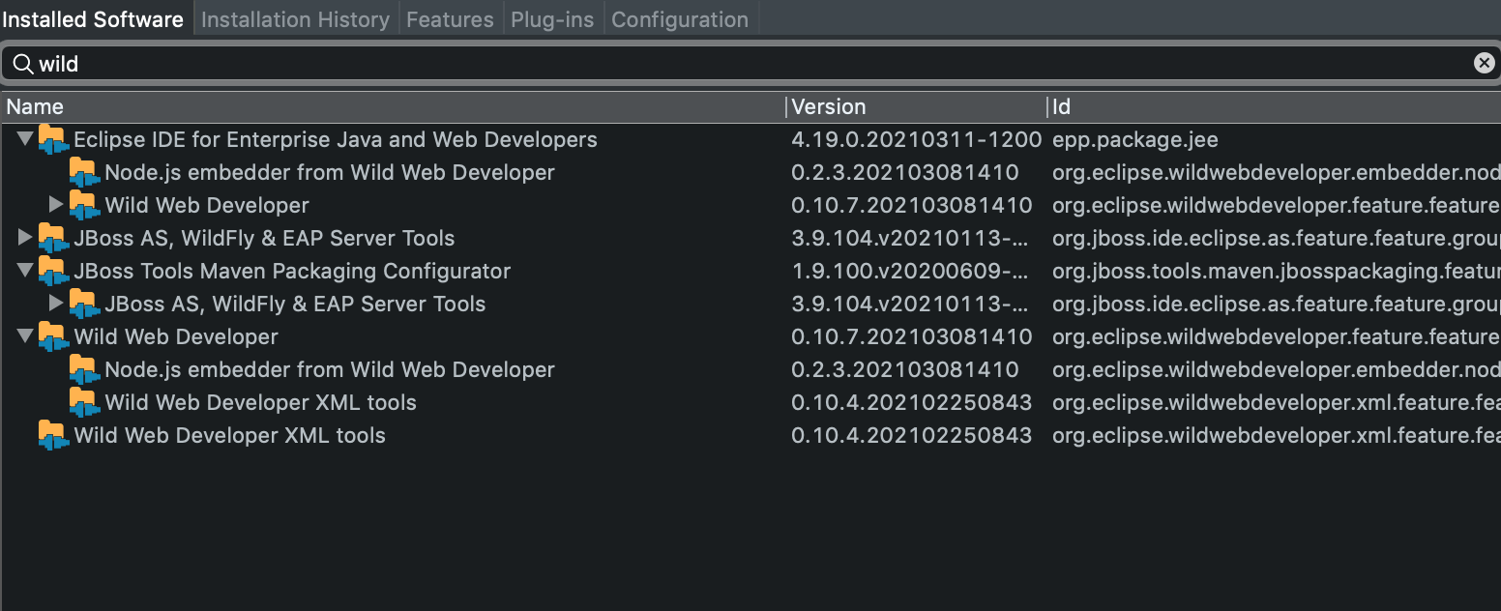Image resolution: width=1501 pixels, height=611 pixels.
Task: Expand the JBoss AS, WildFly & EAP Server Tools node
Action: pos(25,238)
